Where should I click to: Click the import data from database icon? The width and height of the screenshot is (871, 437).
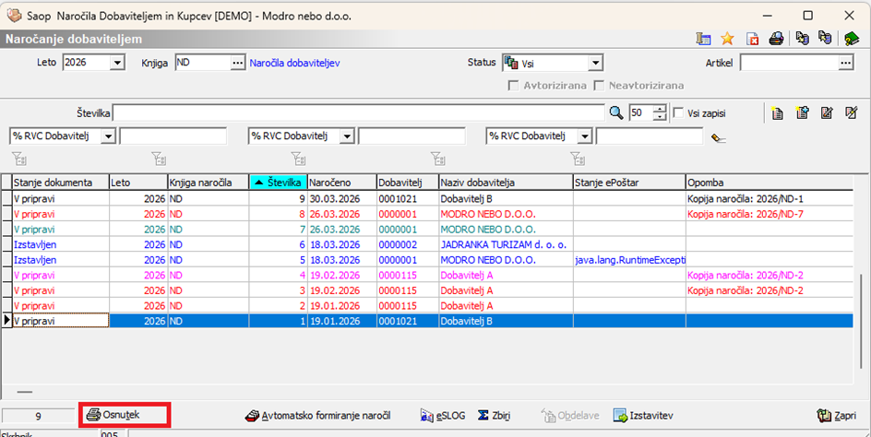(826, 39)
